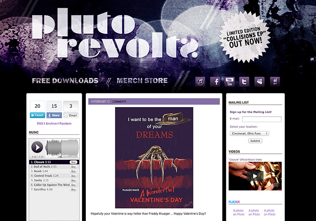
Task: Click the Tweet share button
Action: [x=38, y=115]
